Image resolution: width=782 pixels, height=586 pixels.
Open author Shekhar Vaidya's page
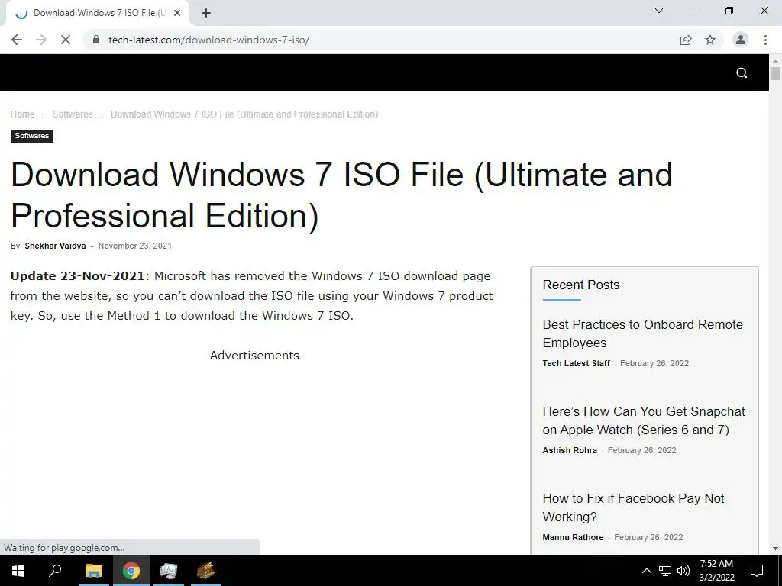pyautogui.click(x=55, y=246)
